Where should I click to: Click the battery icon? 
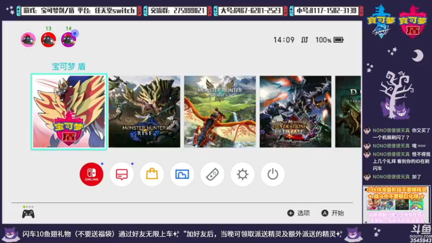339,40
